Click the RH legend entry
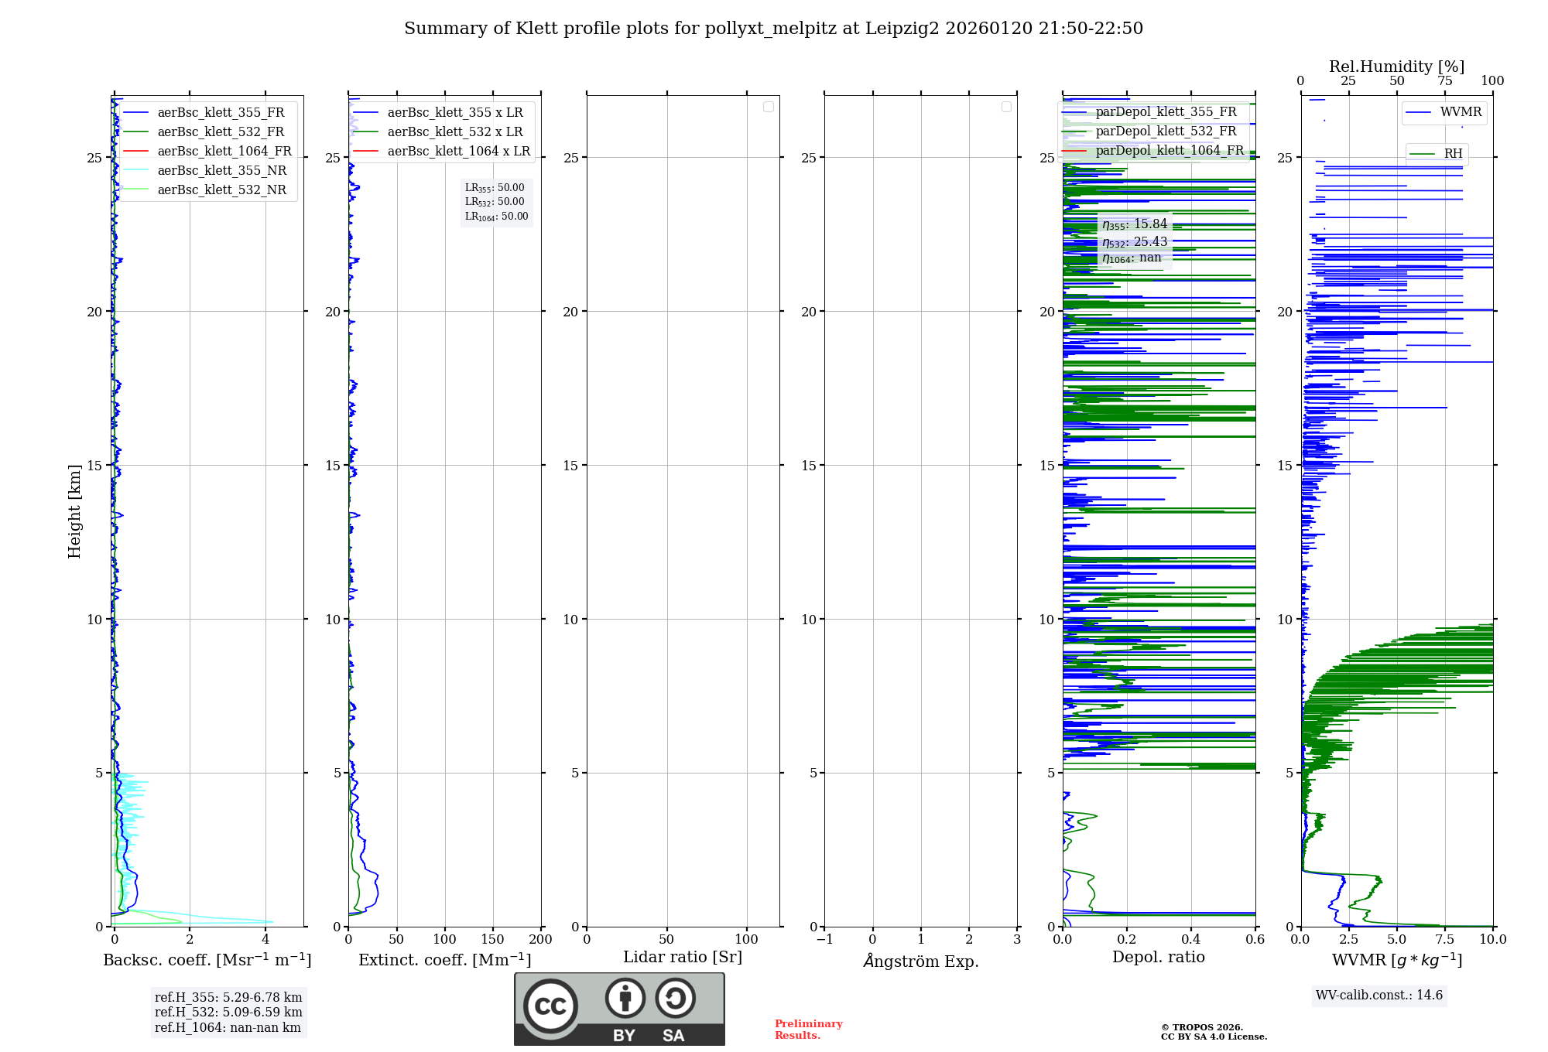 pyautogui.click(x=1453, y=154)
